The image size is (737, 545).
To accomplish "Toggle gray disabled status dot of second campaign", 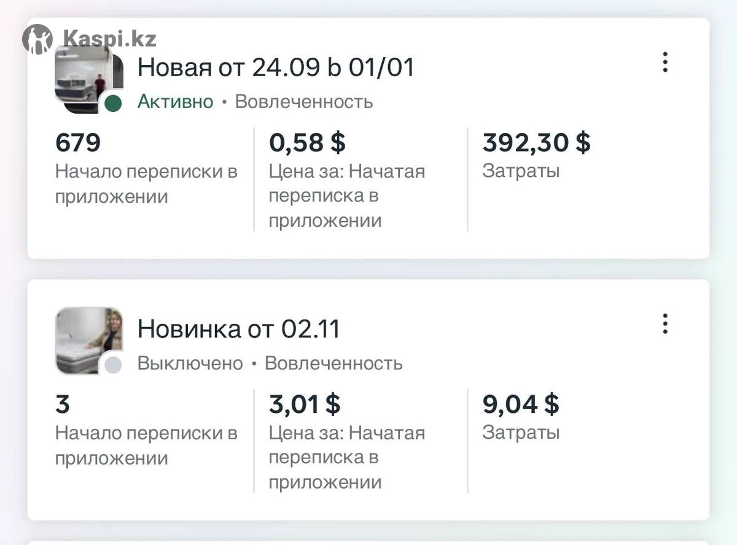I will 112,365.
